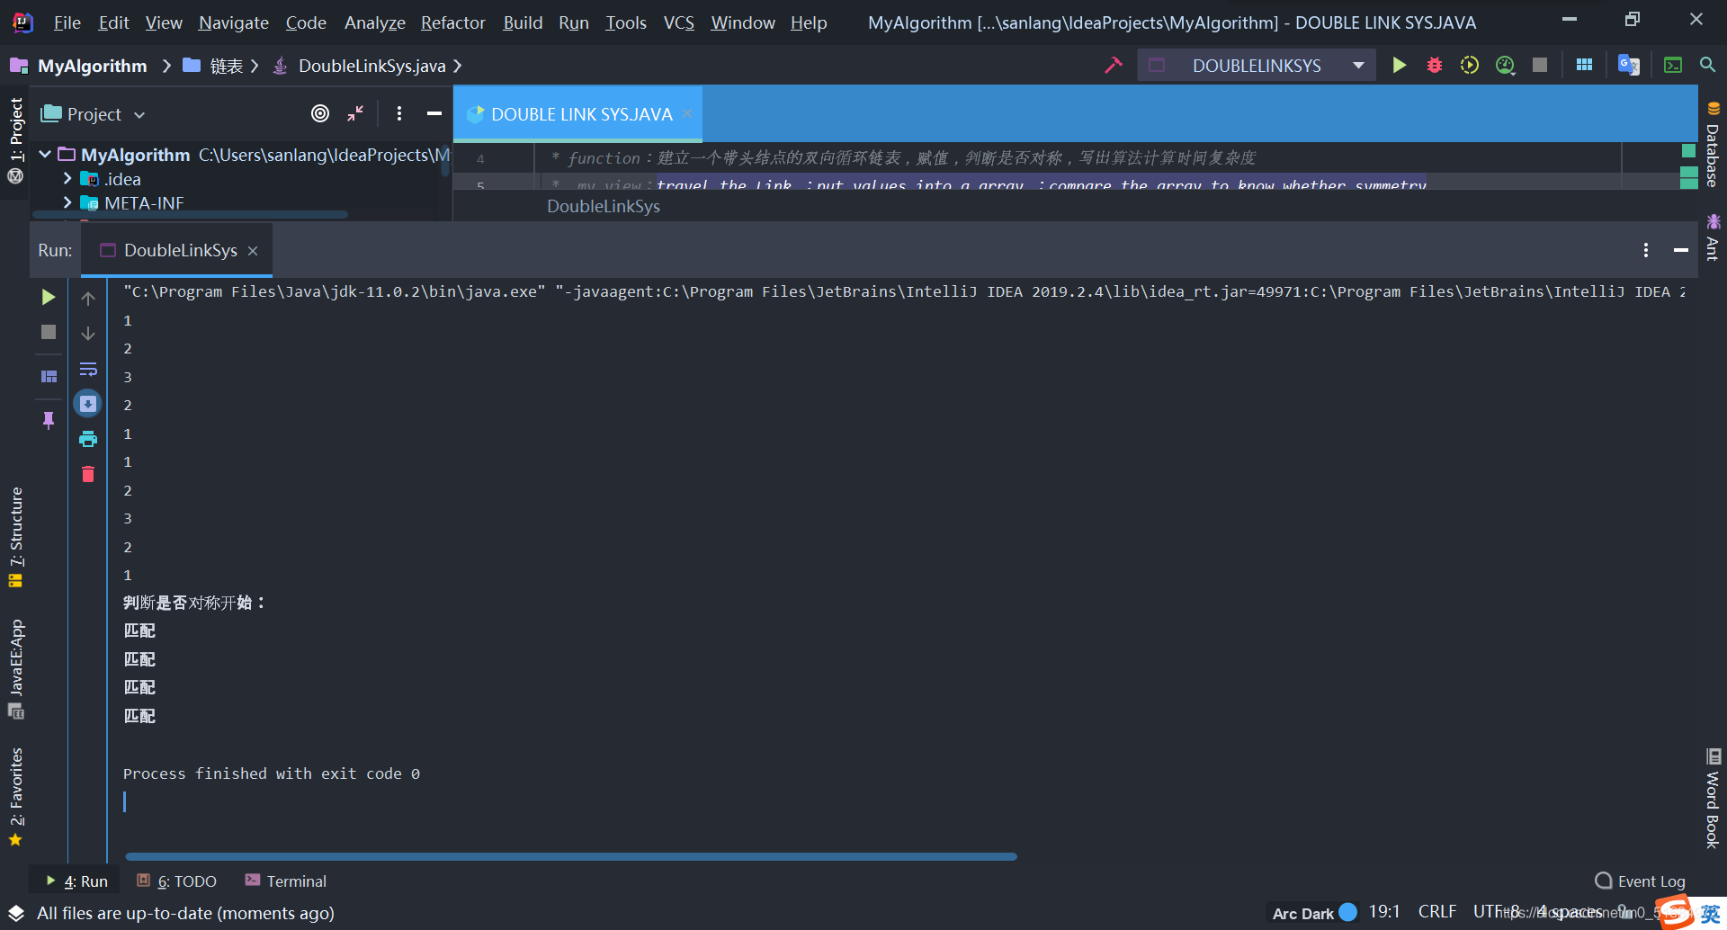This screenshot has width=1727, height=930.
Task: Click the Project panel horizontal scrollbar
Action: pyautogui.click(x=190, y=215)
